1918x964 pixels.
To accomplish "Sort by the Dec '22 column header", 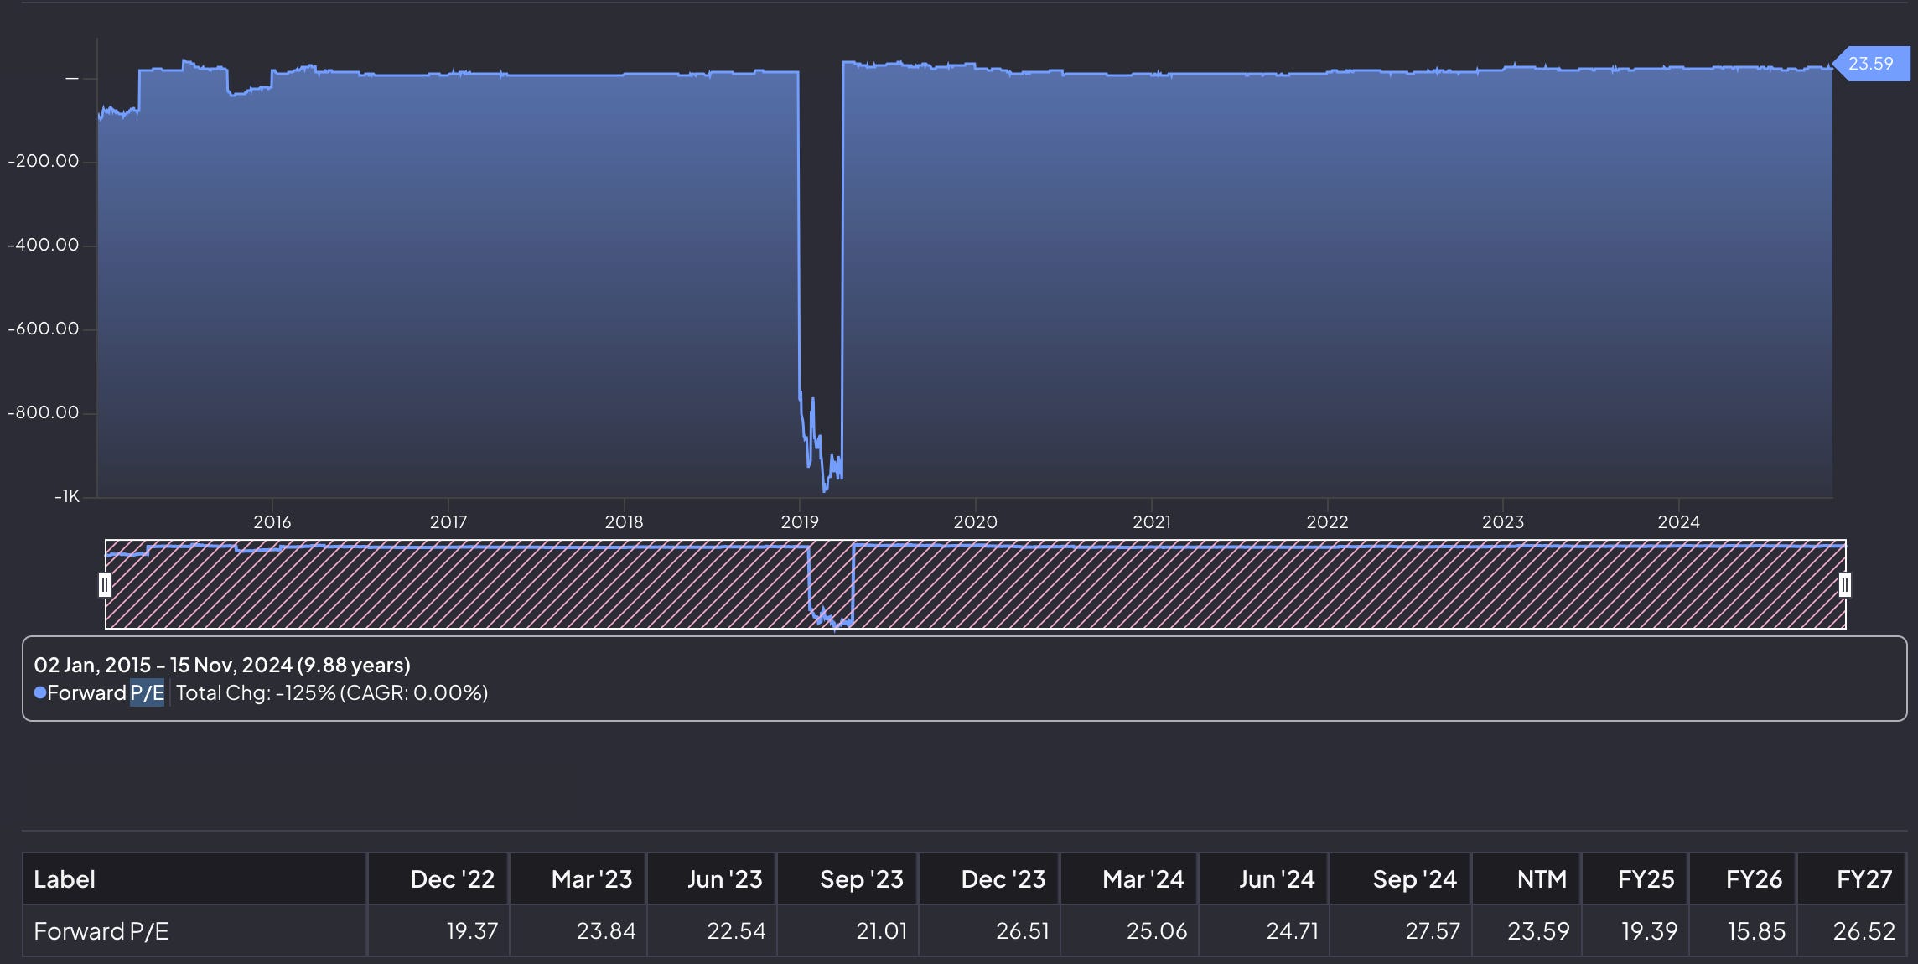I will coord(452,878).
